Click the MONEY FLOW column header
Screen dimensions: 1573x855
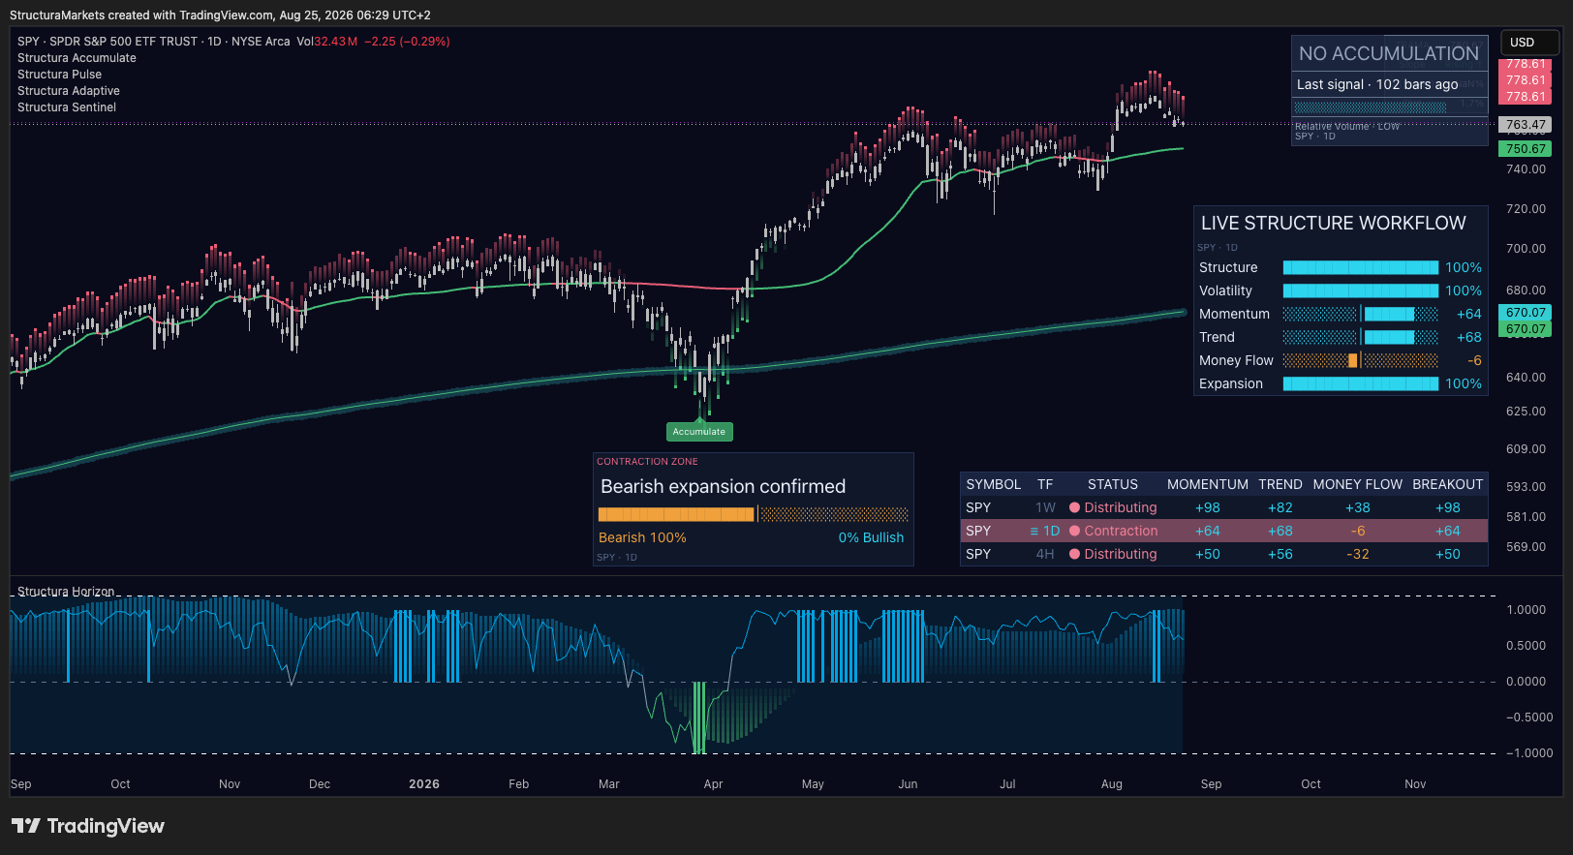[x=1358, y=484]
